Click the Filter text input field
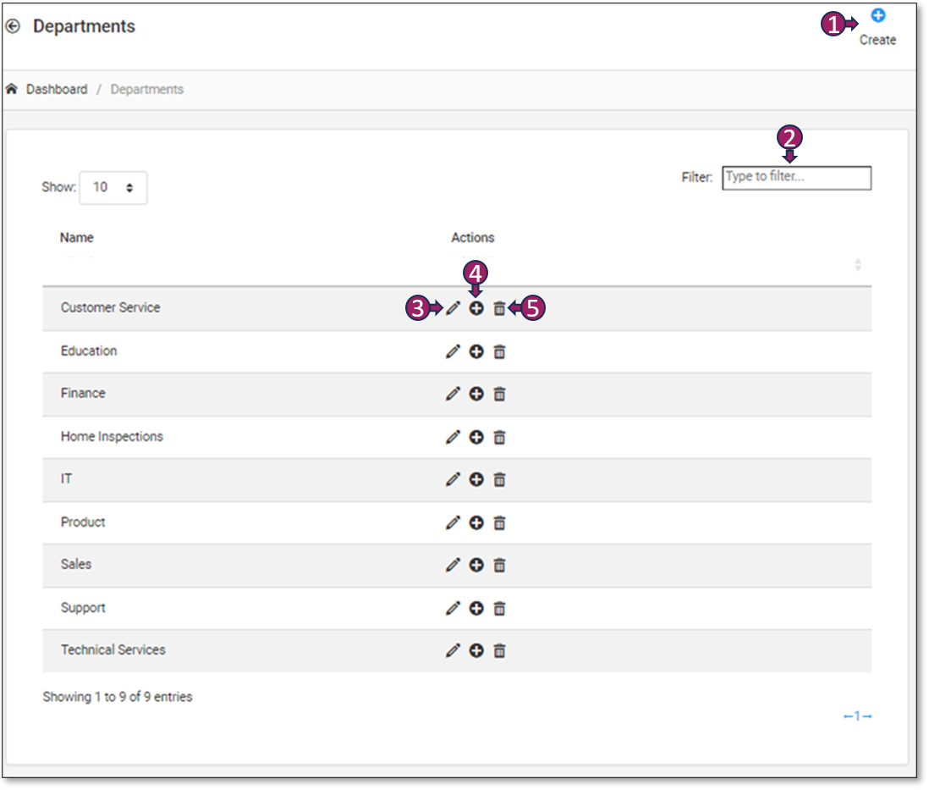The width and height of the screenshot is (929, 790). 796,178
